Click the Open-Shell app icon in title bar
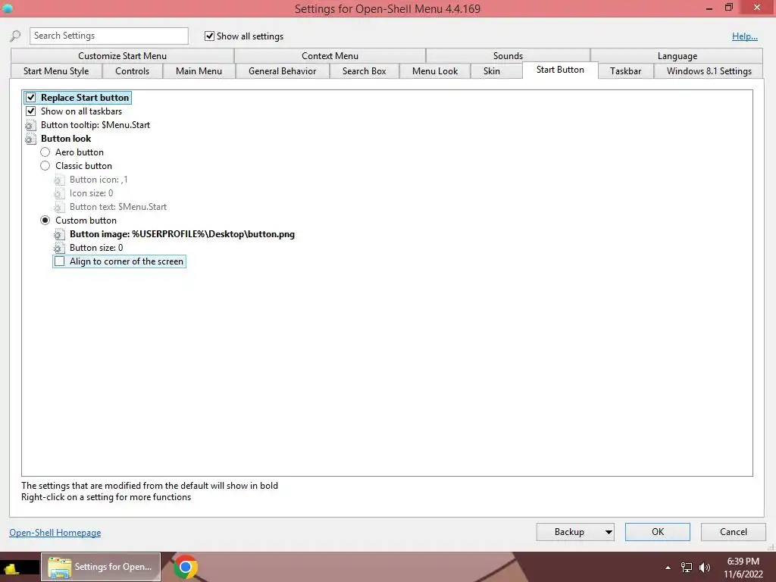776x582 pixels. pos(8,8)
